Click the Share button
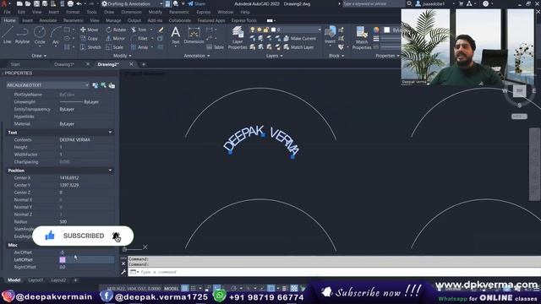The height and width of the screenshot is (304, 541). click(x=196, y=3)
